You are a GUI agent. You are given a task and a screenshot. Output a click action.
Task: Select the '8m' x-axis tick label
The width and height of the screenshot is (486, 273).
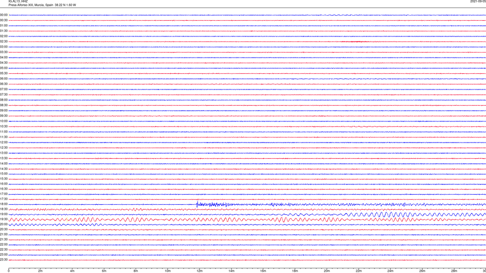136,271
